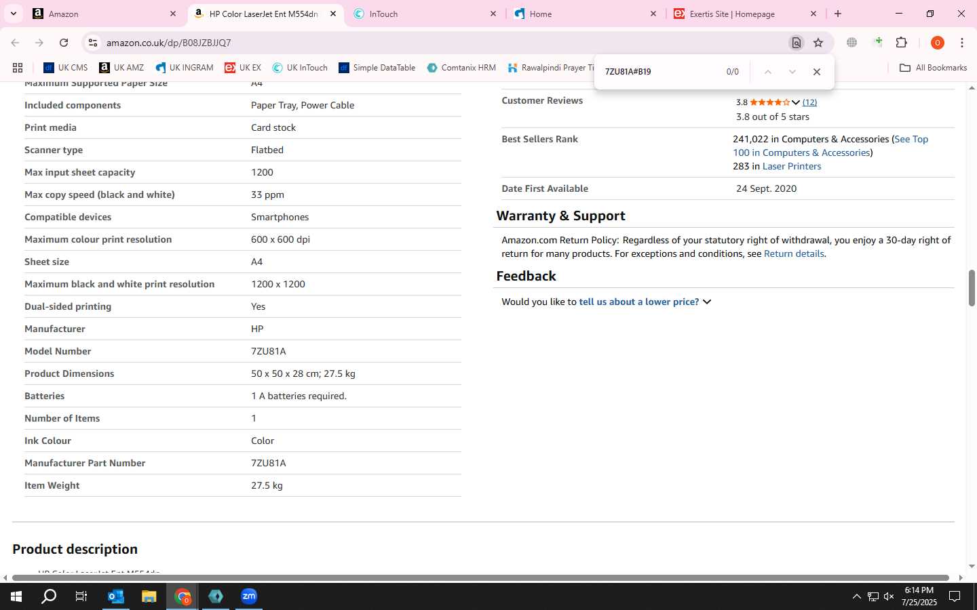Click the network tray icon
This screenshot has width=977, height=610.
point(873,596)
